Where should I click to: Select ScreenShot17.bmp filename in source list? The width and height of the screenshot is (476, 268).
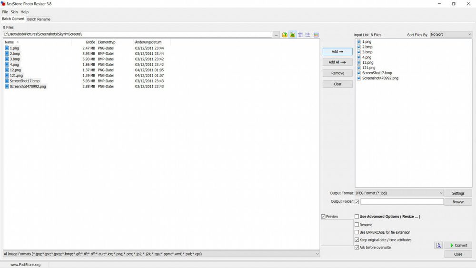coord(25,81)
